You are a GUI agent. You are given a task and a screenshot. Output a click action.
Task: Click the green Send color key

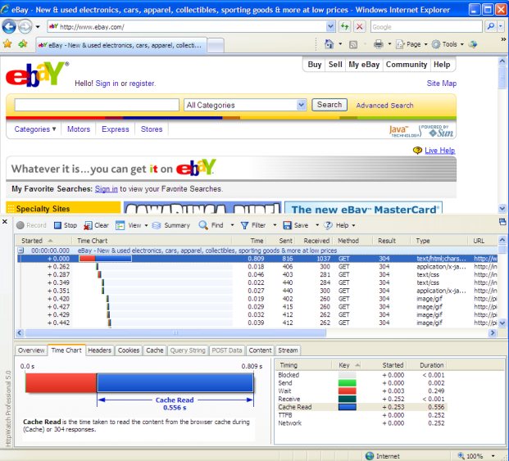(347, 383)
